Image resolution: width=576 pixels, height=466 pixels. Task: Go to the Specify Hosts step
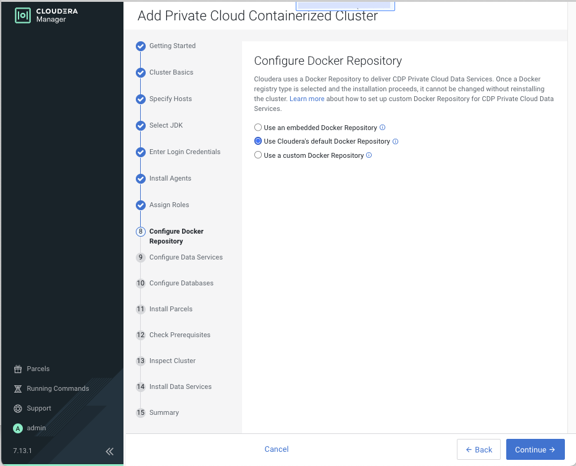[170, 99]
